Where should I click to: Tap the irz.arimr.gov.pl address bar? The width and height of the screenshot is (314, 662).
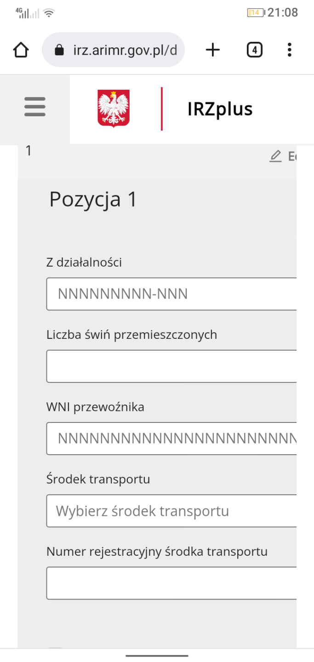click(x=124, y=50)
